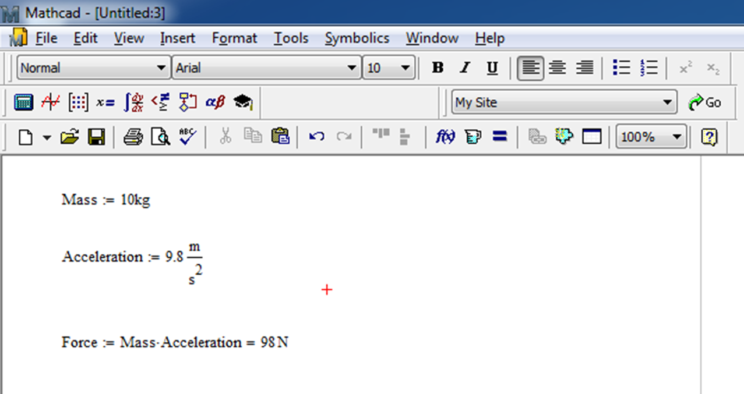This screenshot has height=394, width=744.
Task: Toggle bold text formatting
Action: 436,68
